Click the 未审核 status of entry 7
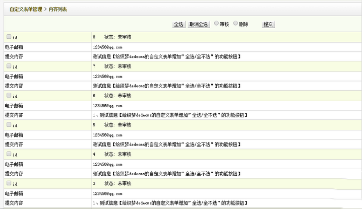 pyautogui.click(x=124, y=66)
